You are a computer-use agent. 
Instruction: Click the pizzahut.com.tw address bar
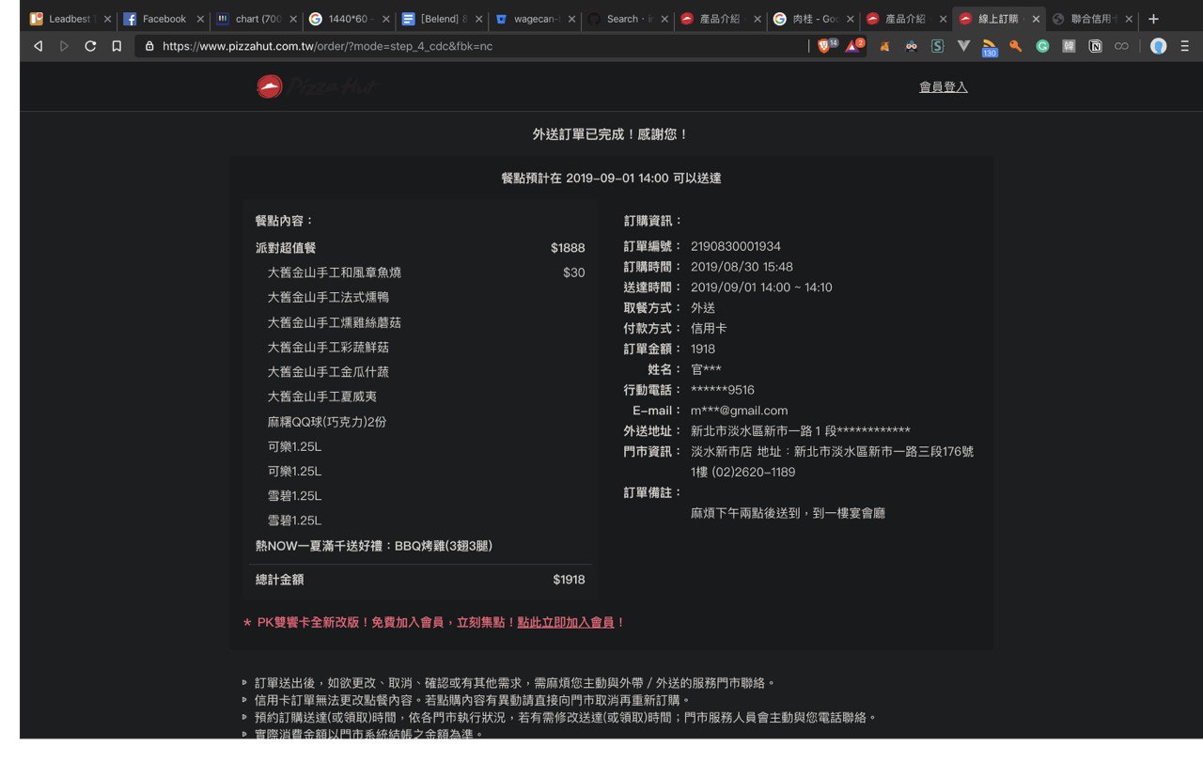tap(470, 46)
